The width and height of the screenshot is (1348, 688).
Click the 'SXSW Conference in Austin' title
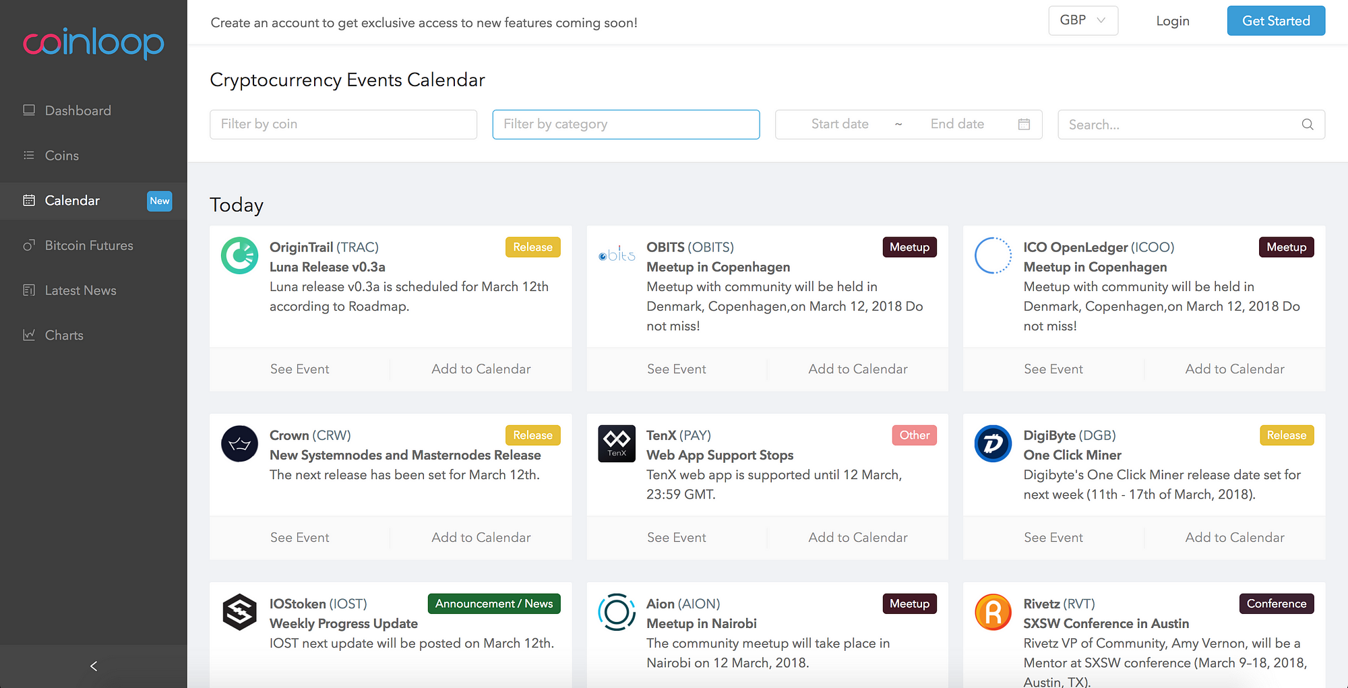[x=1106, y=623]
